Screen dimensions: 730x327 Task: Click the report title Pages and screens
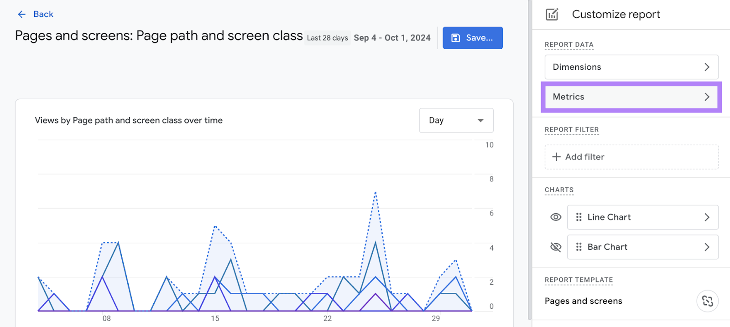tap(159, 36)
